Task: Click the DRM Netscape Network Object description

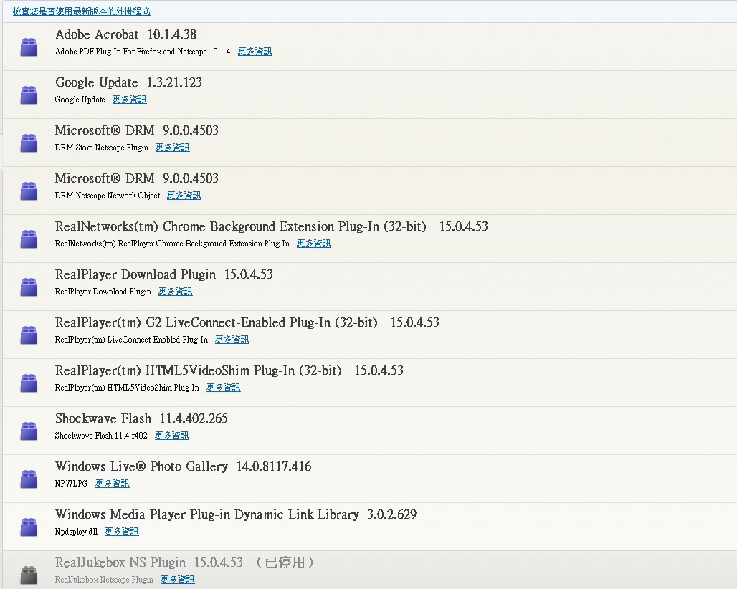Action: pos(107,196)
